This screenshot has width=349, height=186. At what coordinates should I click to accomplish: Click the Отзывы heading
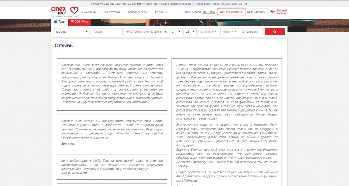(x=64, y=45)
